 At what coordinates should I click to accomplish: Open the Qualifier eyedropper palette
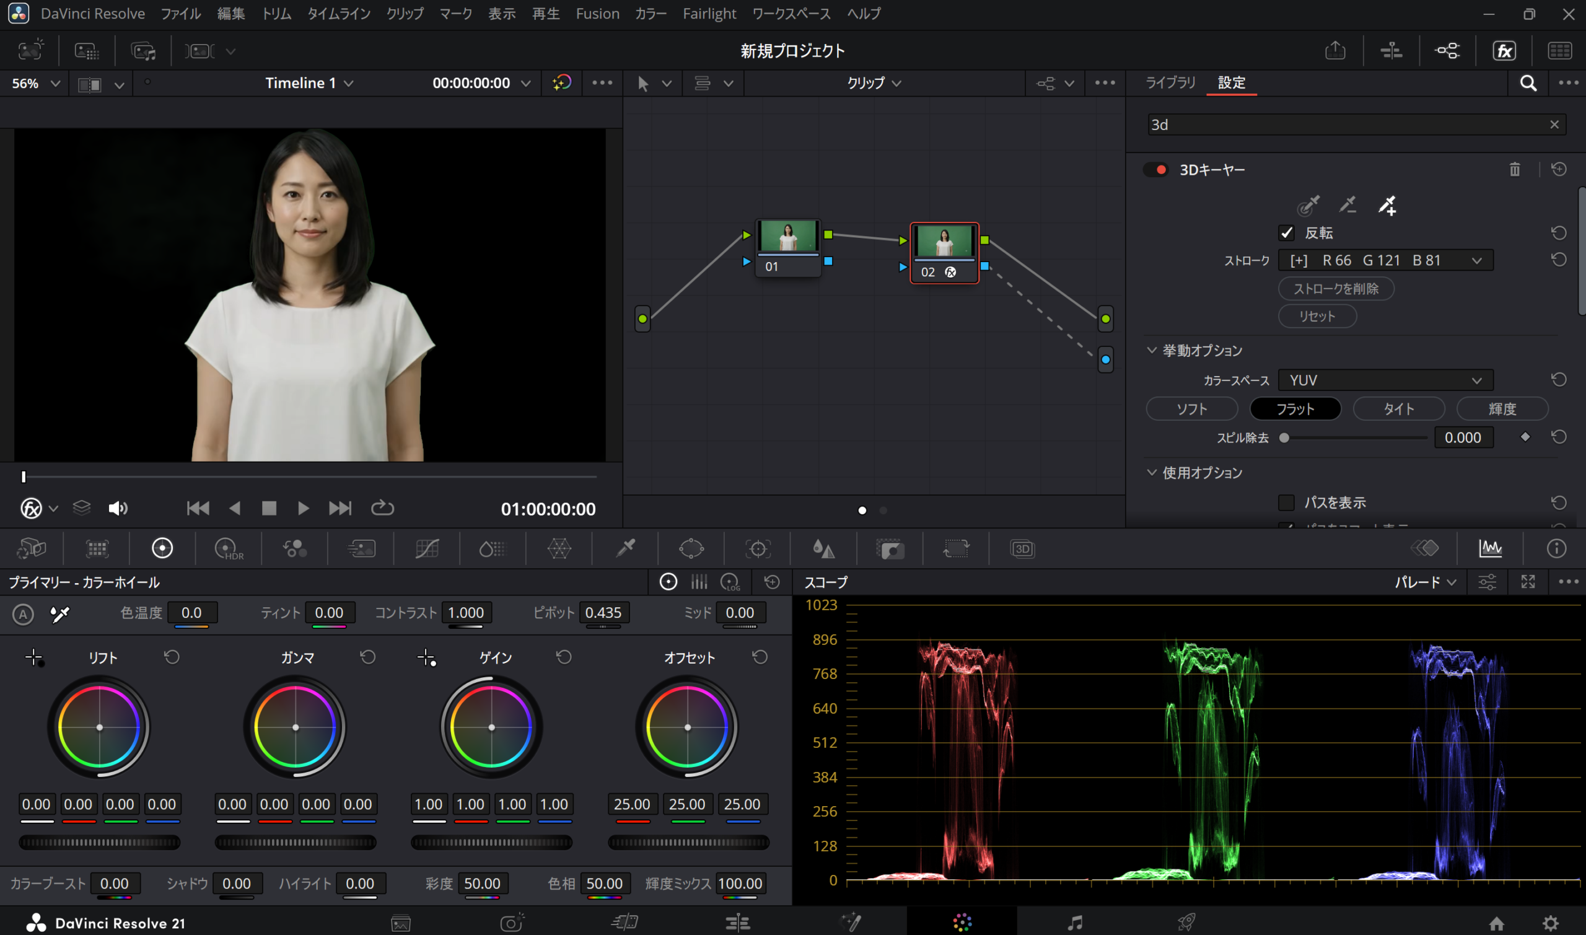click(626, 549)
